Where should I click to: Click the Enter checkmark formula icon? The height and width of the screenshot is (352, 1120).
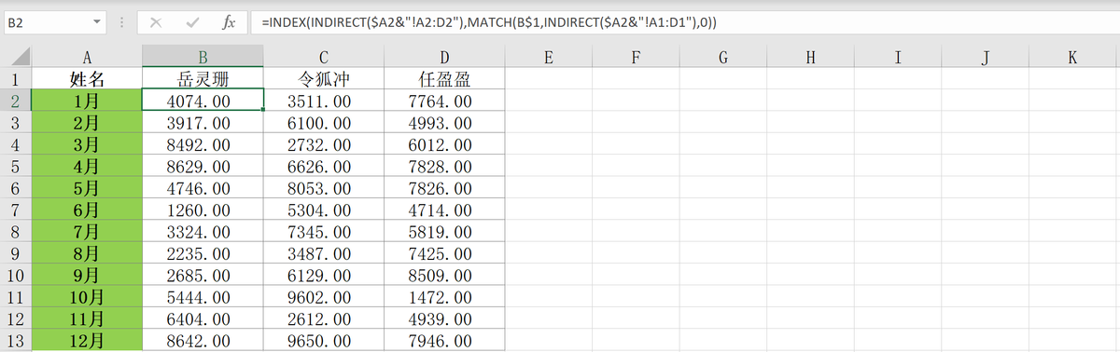click(192, 21)
